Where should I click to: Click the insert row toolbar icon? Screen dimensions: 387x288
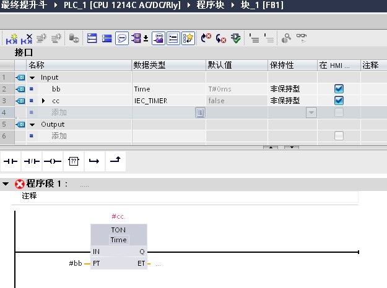click(x=41, y=38)
